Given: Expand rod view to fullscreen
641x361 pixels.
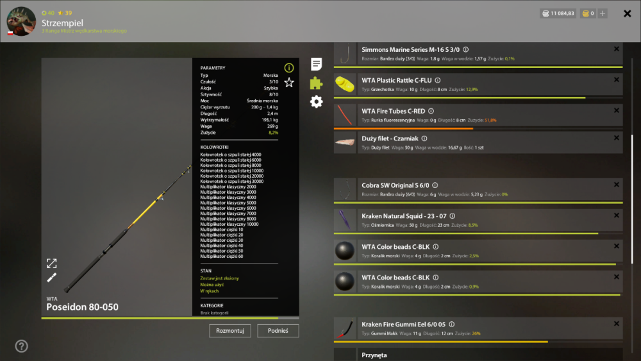Looking at the screenshot, I should [x=51, y=264].
